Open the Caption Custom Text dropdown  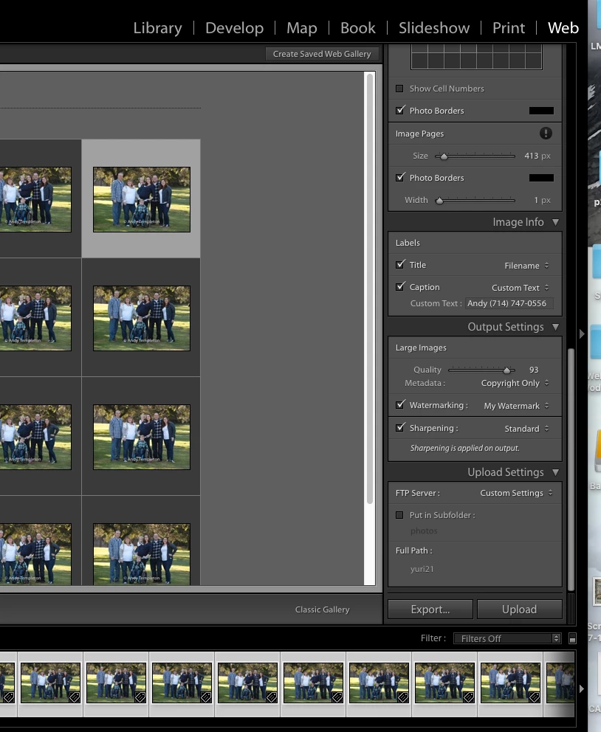point(521,288)
